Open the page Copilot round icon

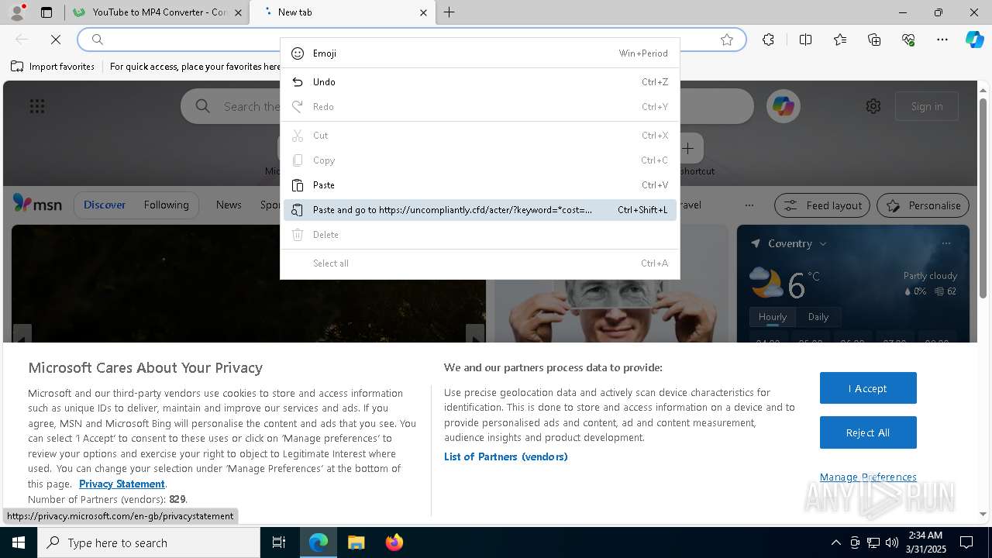(784, 106)
